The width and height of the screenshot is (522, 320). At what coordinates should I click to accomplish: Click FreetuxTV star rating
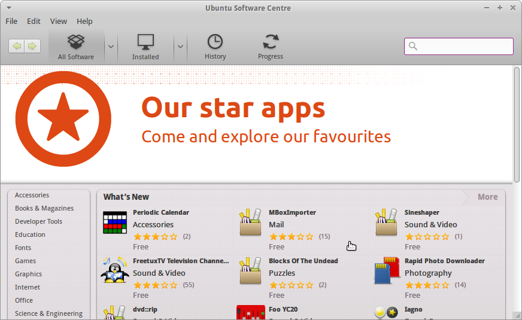pyautogui.click(x=156, y=285)
